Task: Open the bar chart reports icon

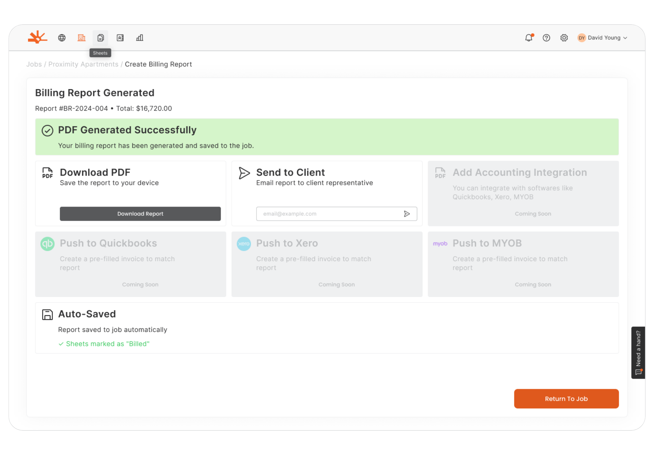Action: point(140,38)
